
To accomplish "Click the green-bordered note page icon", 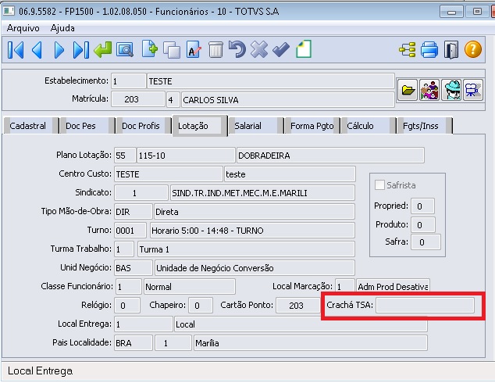I will click(x=304, y=49).
